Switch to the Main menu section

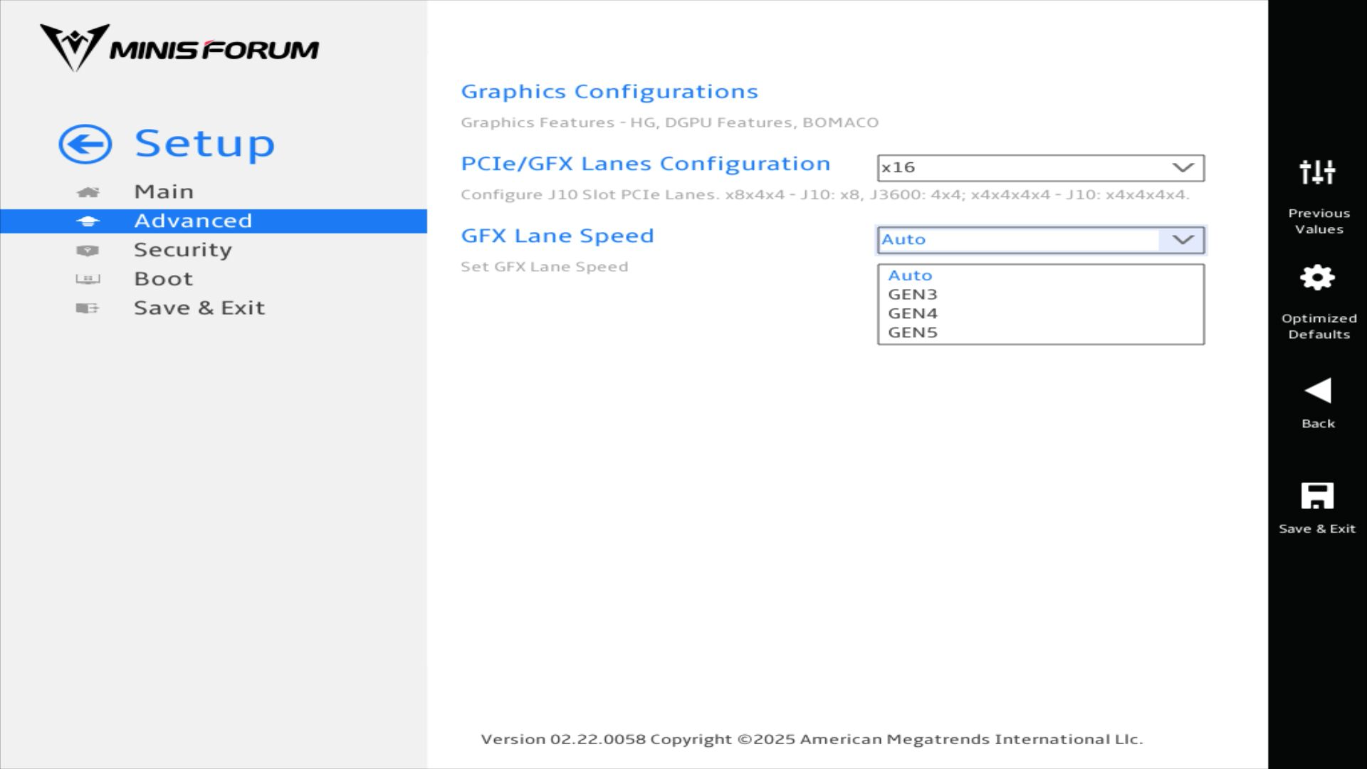point(164,192)
